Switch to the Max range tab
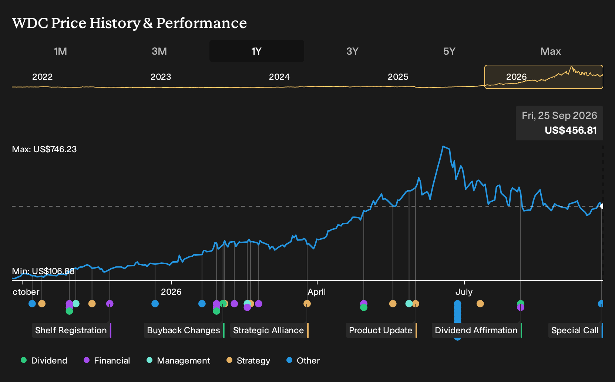Viewport: 615px width, 382px height. click(x=551, y=51)
